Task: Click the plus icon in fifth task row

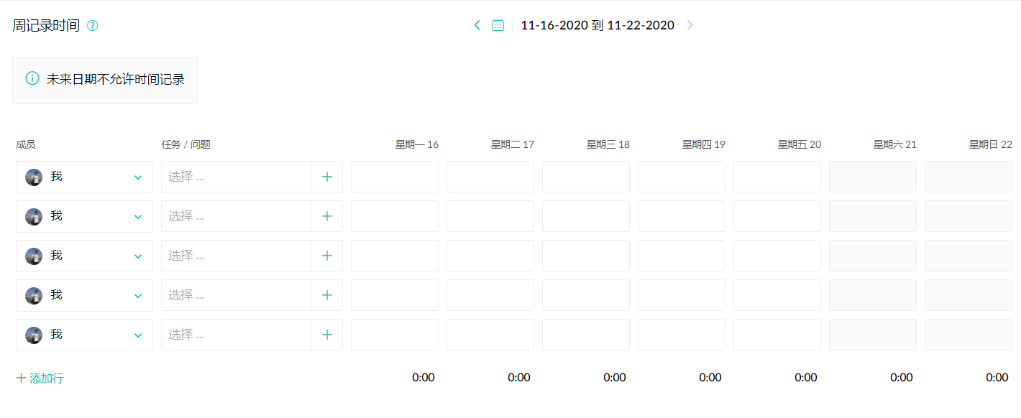Action: (x=327, y=335)
